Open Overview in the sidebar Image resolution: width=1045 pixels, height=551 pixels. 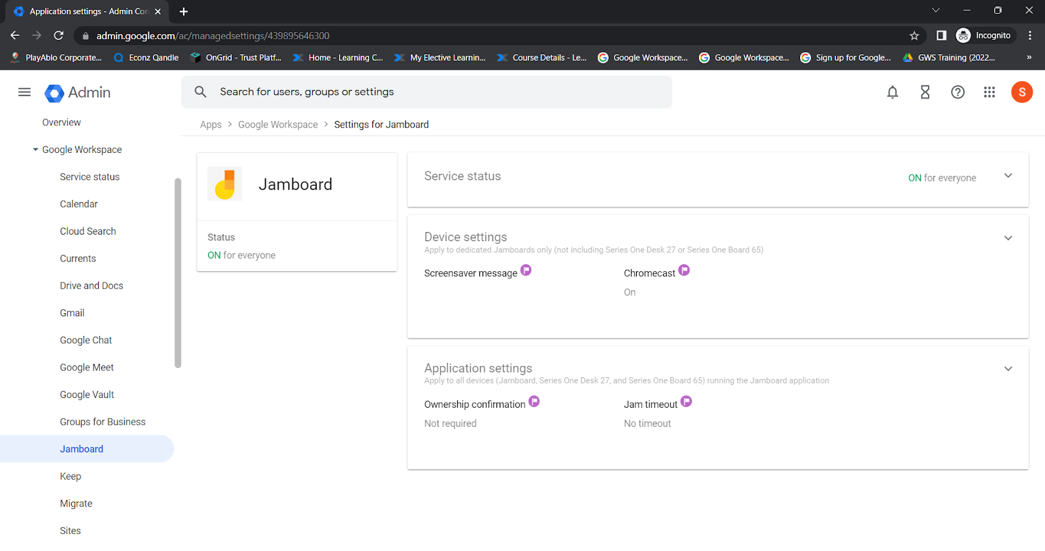click(61, 122)
